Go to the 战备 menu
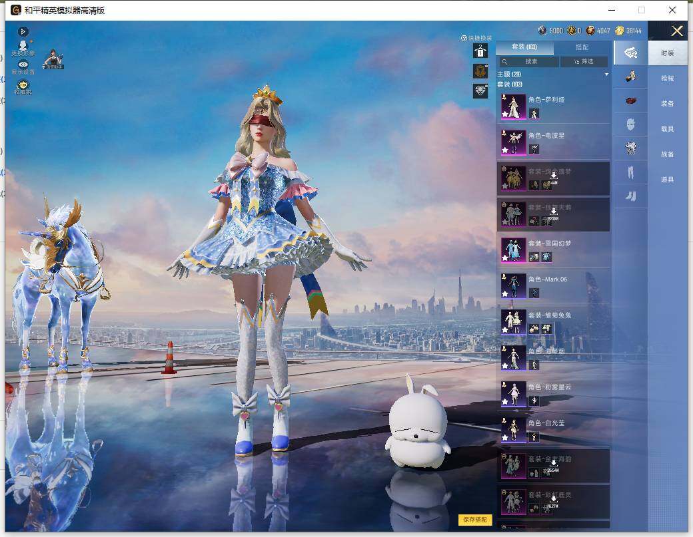This screenshot has height=537, width=693. (x=668, y=154)
